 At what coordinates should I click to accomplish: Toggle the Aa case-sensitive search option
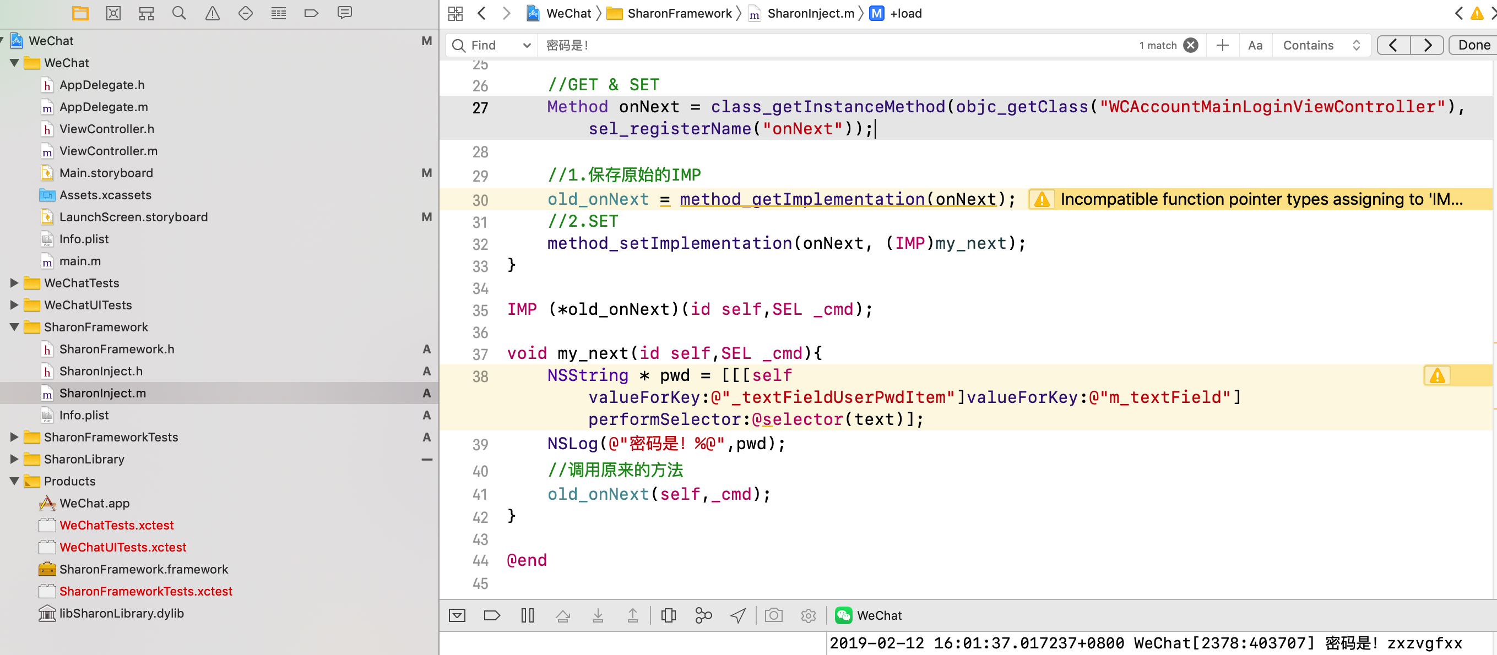pos(1255,45)
